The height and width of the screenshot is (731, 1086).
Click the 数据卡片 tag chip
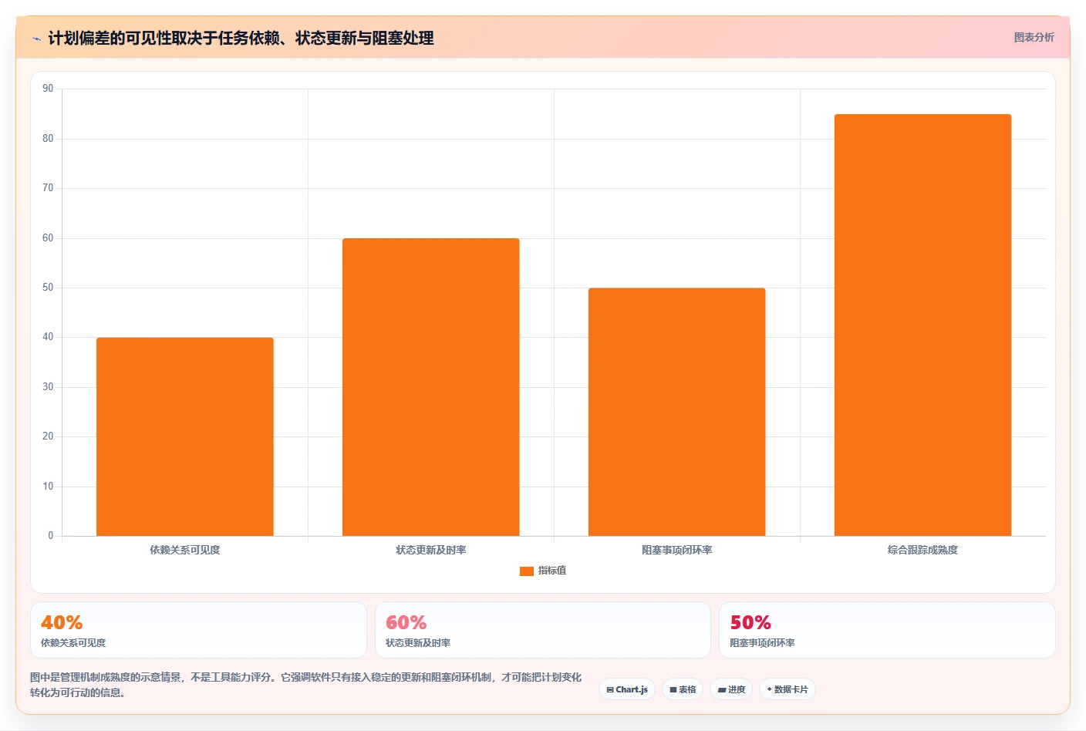pos(788,689)
